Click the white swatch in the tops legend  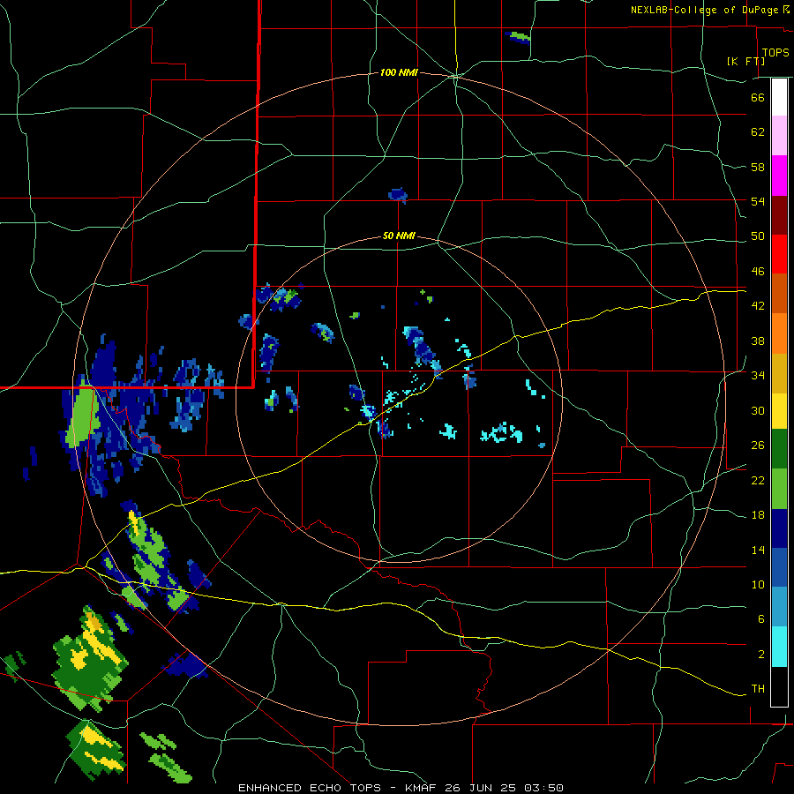(x=779, y=97)
